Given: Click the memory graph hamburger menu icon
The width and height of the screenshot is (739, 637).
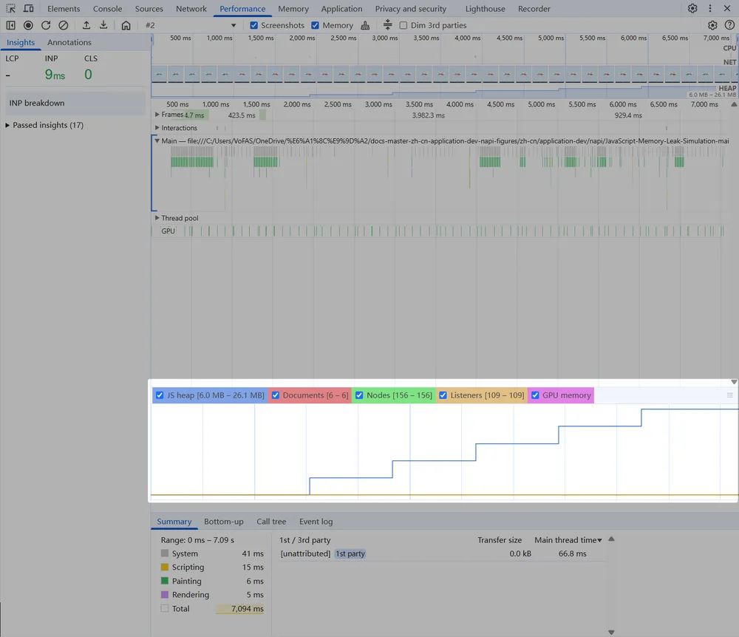Looking at the screenshot, I should [729, 395].
